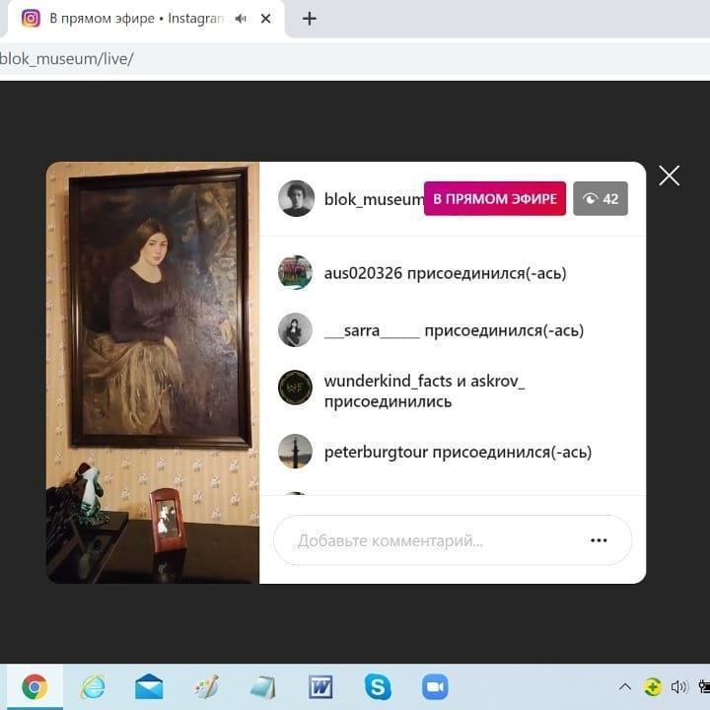Screen dimensions: 710x710
Task: Open aus020326 user avatar
Action: point(296,273)
